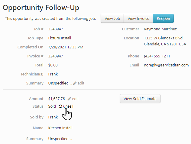The image size is (191, 144).
Task: Click the edit link after job Summary
Action: [81, 83]
